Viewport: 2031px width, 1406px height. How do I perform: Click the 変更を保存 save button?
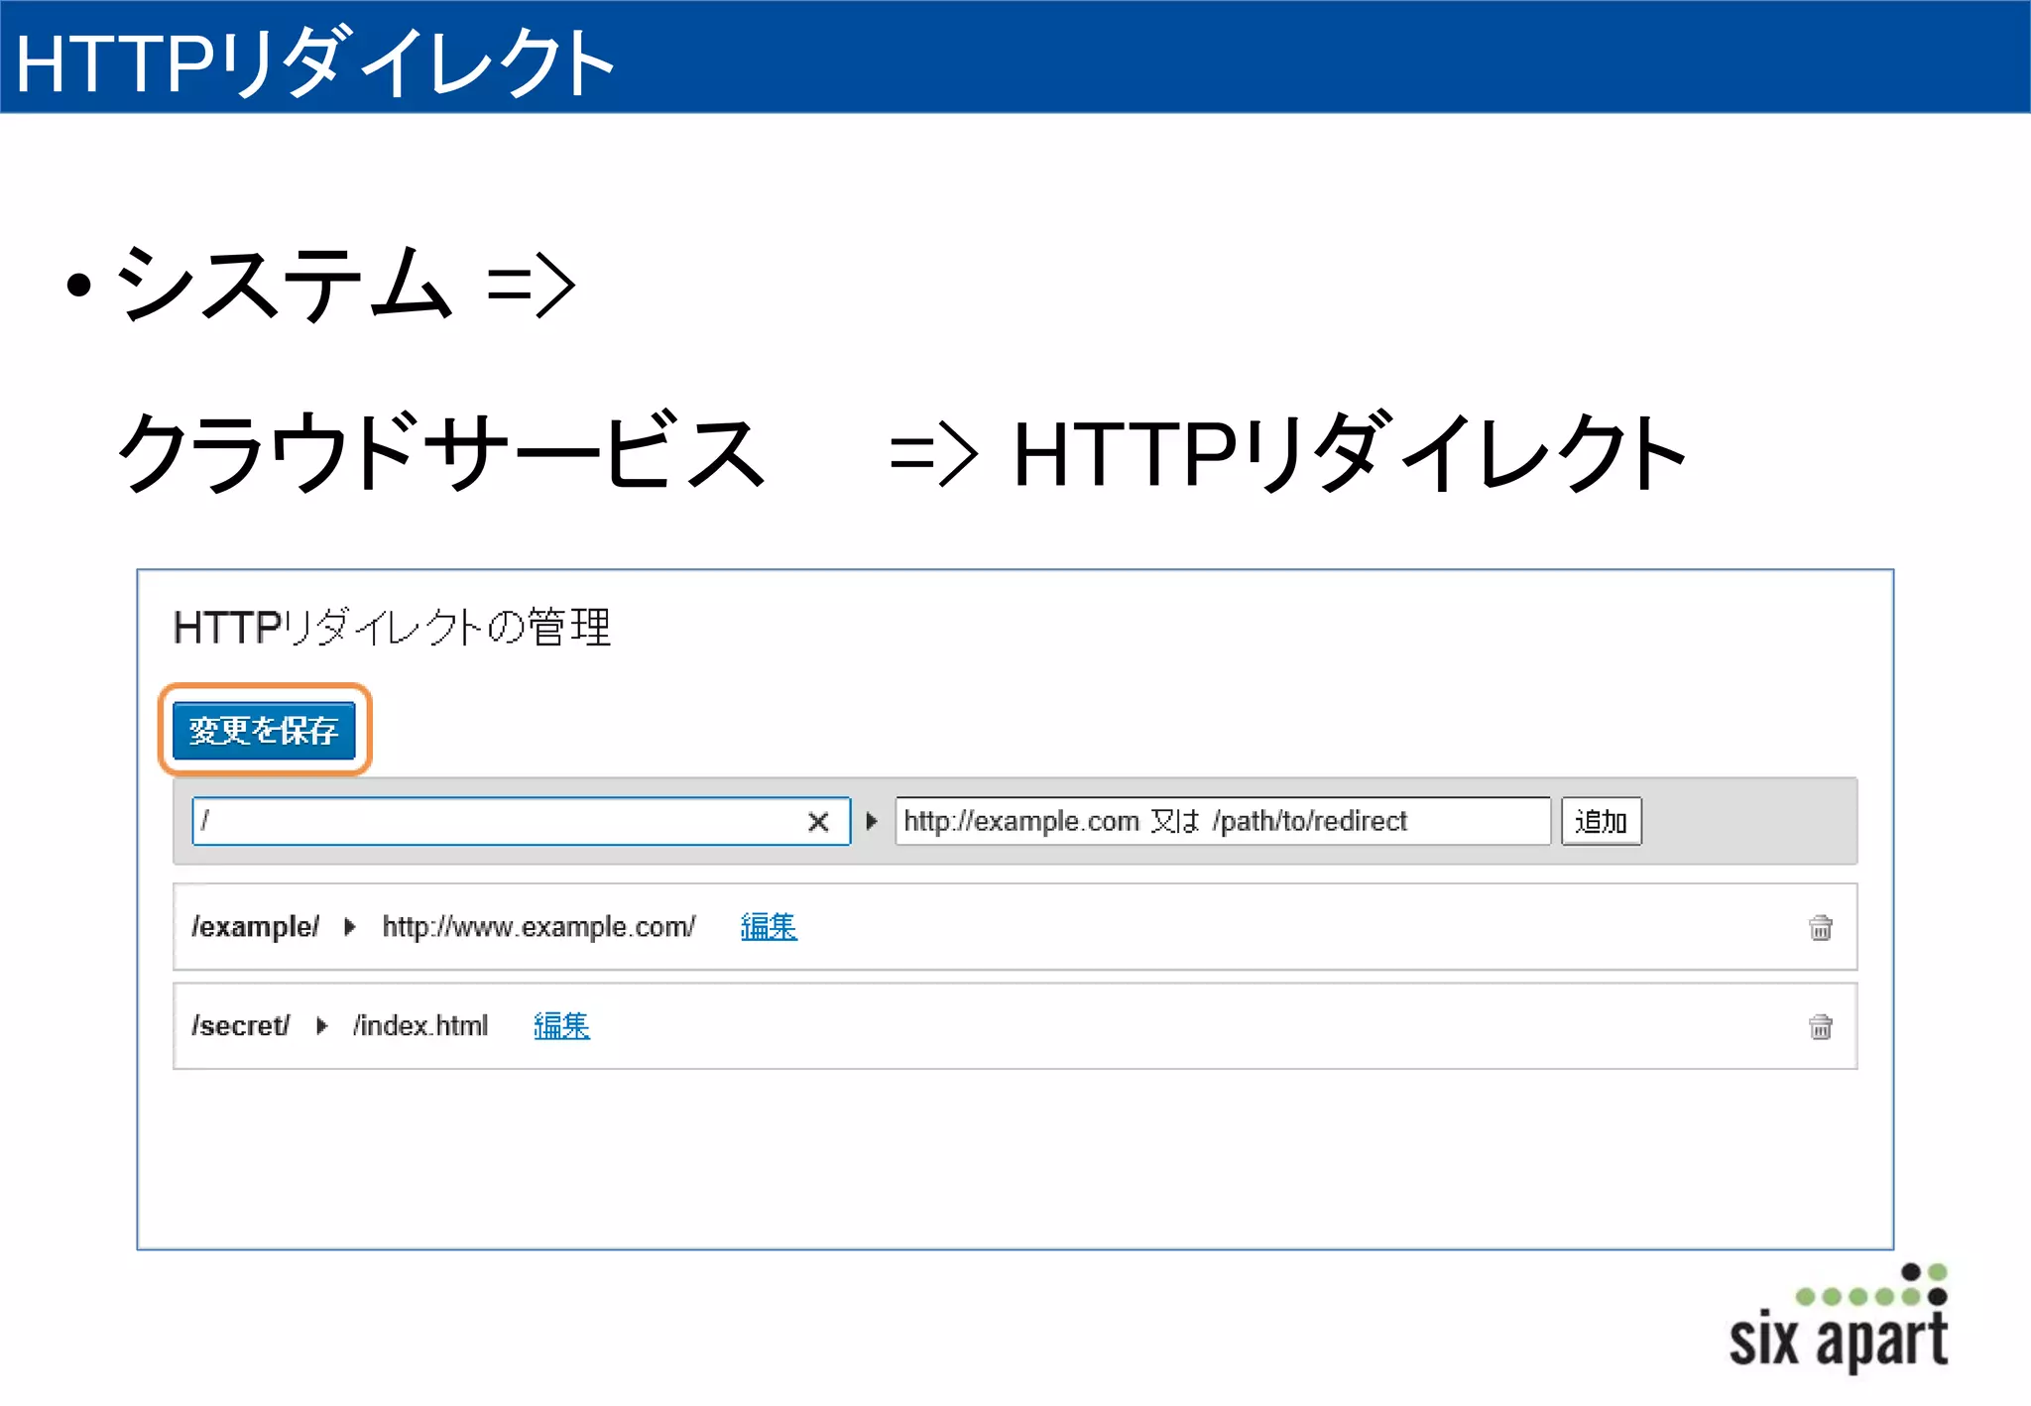[x=264, y=731]
